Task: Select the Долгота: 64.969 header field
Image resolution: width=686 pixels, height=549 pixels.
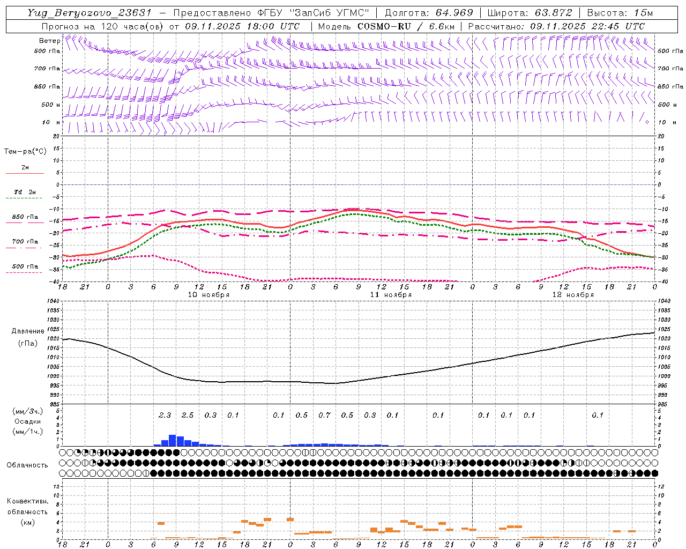Action: click(x=429, y=13)
